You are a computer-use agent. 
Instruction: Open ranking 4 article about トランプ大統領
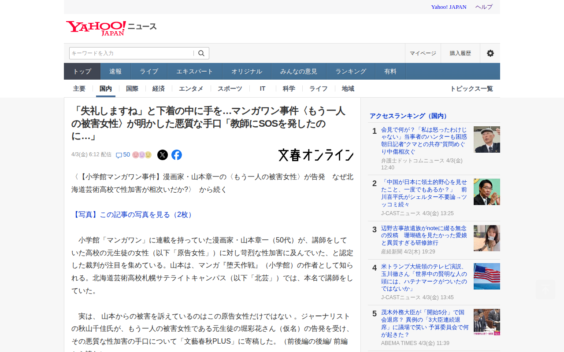pyautogui.click(x=425, y=278)
